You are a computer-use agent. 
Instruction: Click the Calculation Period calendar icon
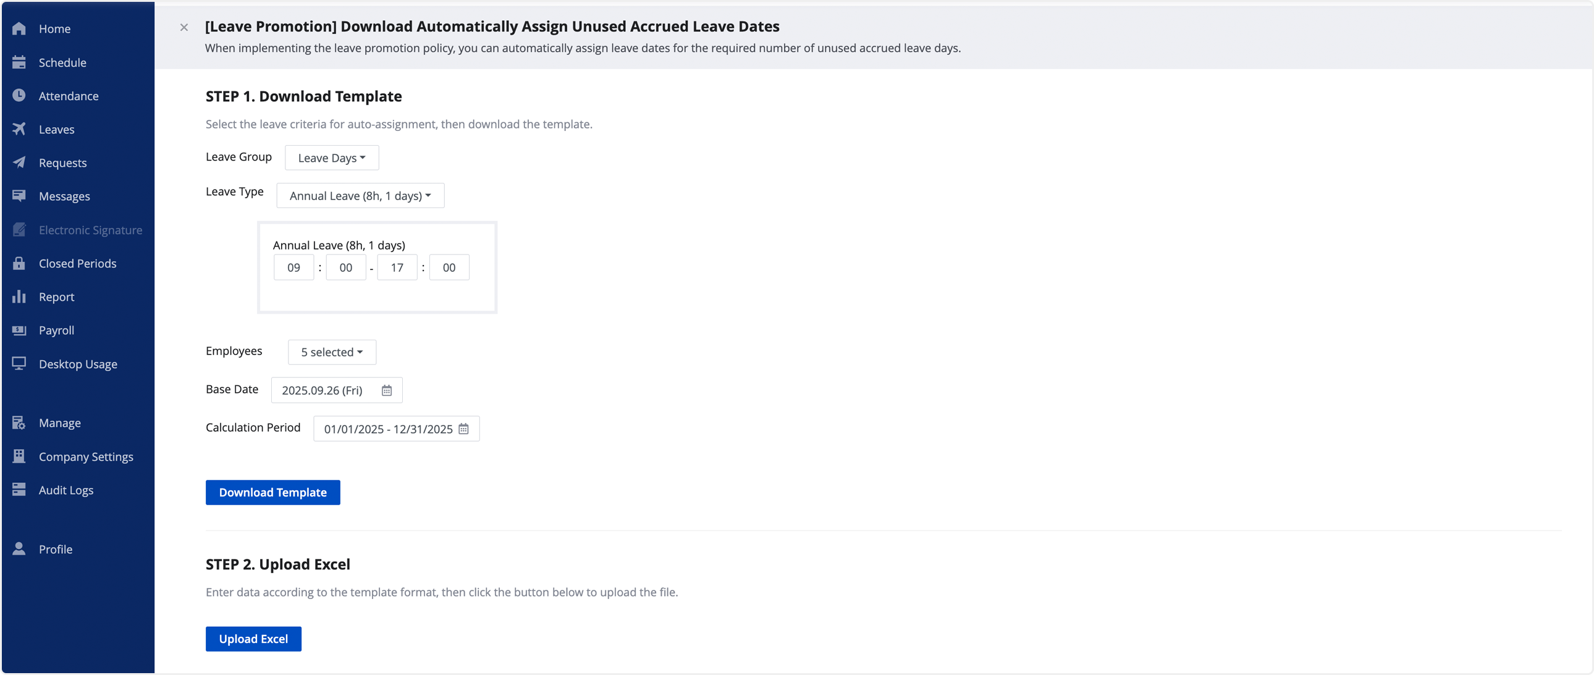463,429
